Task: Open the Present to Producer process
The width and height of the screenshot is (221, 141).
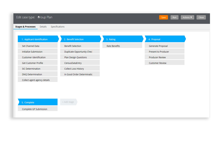Action: tap(164, 51)
